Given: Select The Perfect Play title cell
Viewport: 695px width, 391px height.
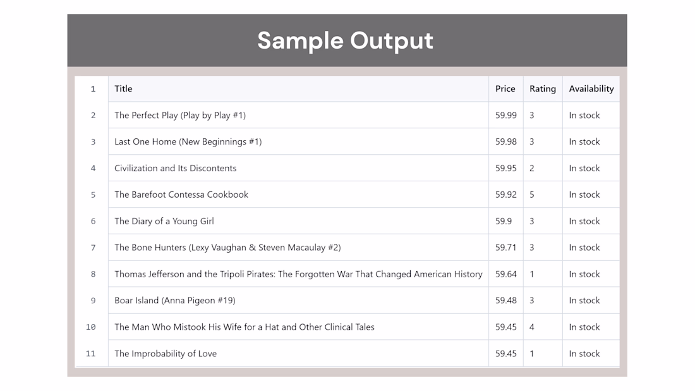Looking at the screenshot, I should pyautogui.click(x=298, y=115).
